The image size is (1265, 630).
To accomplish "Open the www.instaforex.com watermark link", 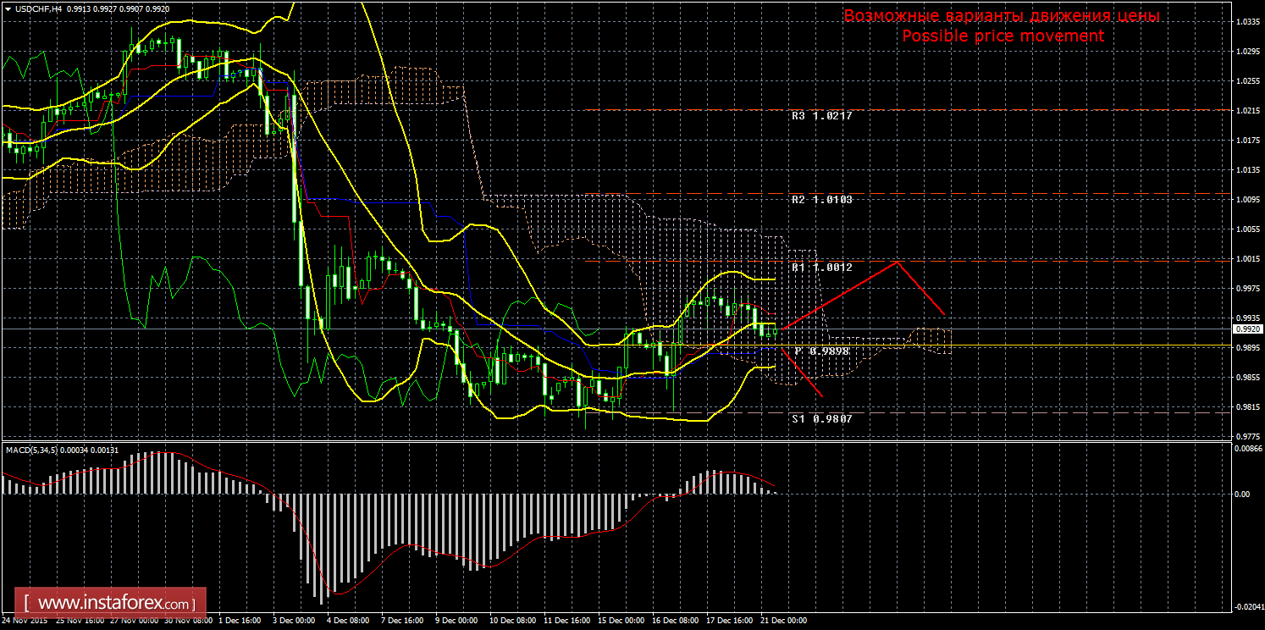I will click(111, 604).
